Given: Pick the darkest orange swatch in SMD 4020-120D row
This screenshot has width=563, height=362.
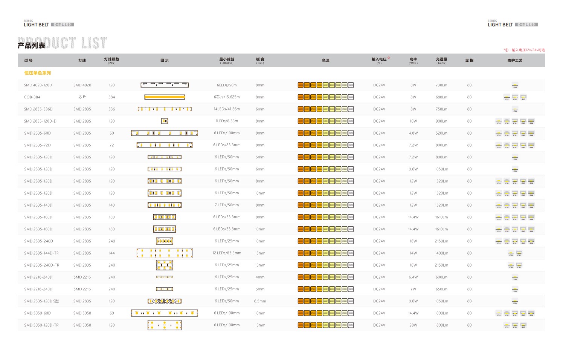Looking at the screenshot, I should [x=301, y=85].
